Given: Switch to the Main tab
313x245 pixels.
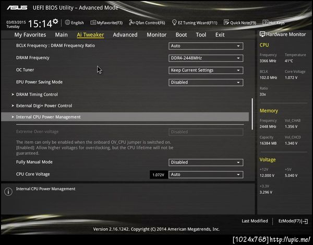Looking at the screenshot, I should [x=61, y=35].
